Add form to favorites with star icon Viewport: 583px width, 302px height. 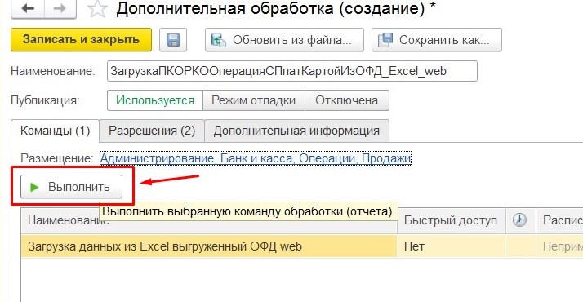[97, 9]
